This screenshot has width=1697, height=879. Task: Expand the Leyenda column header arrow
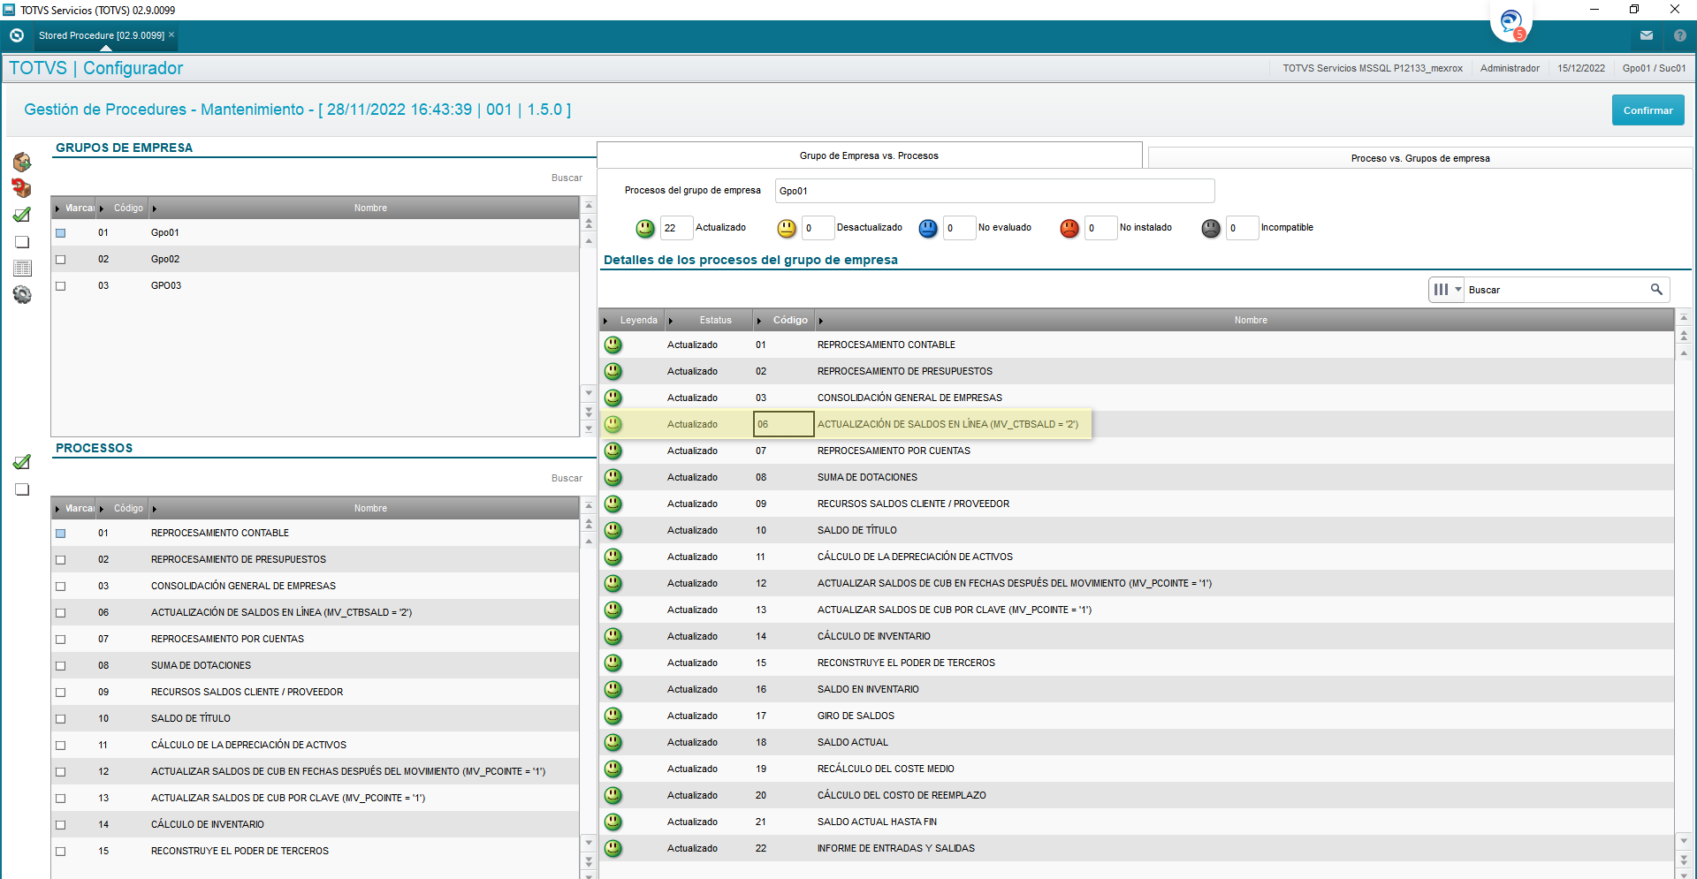[x=605, y=321]
